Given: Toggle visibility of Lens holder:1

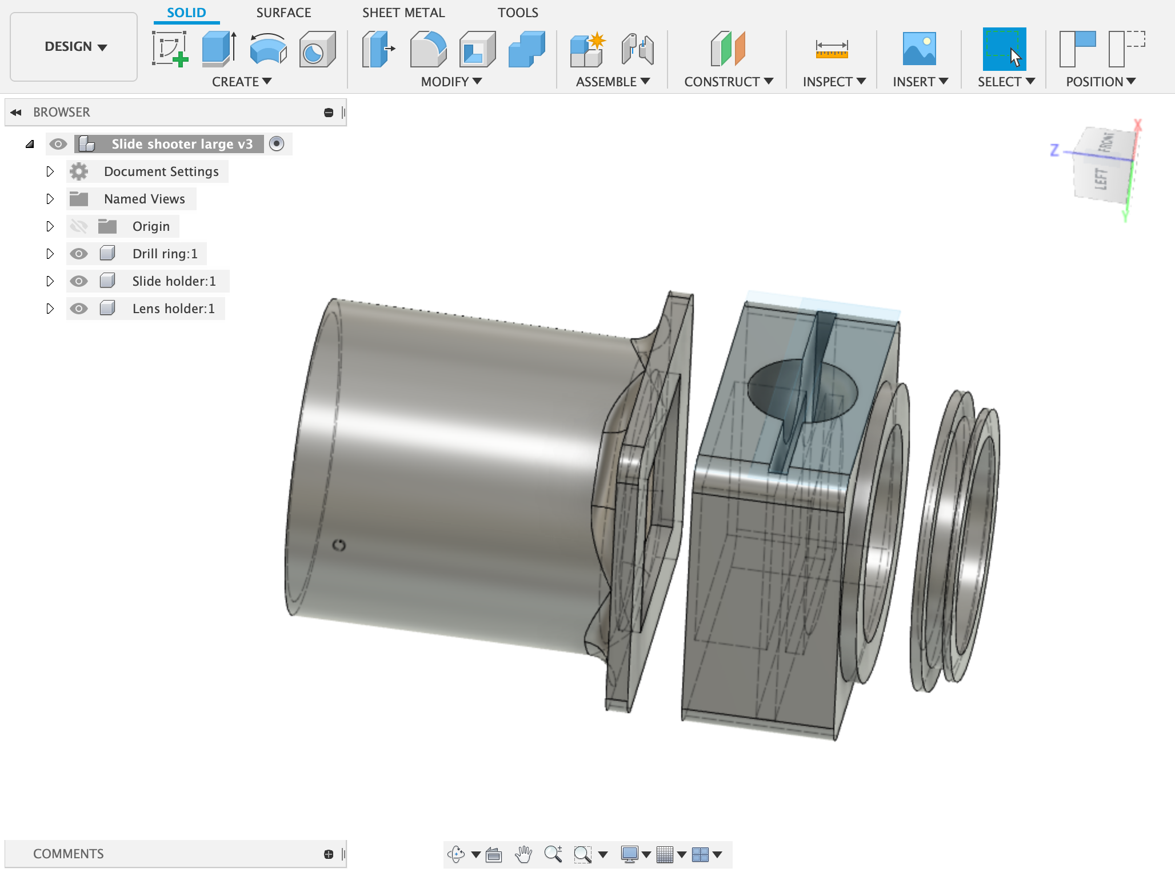Looking at the screenshot, I should [79, 309].
